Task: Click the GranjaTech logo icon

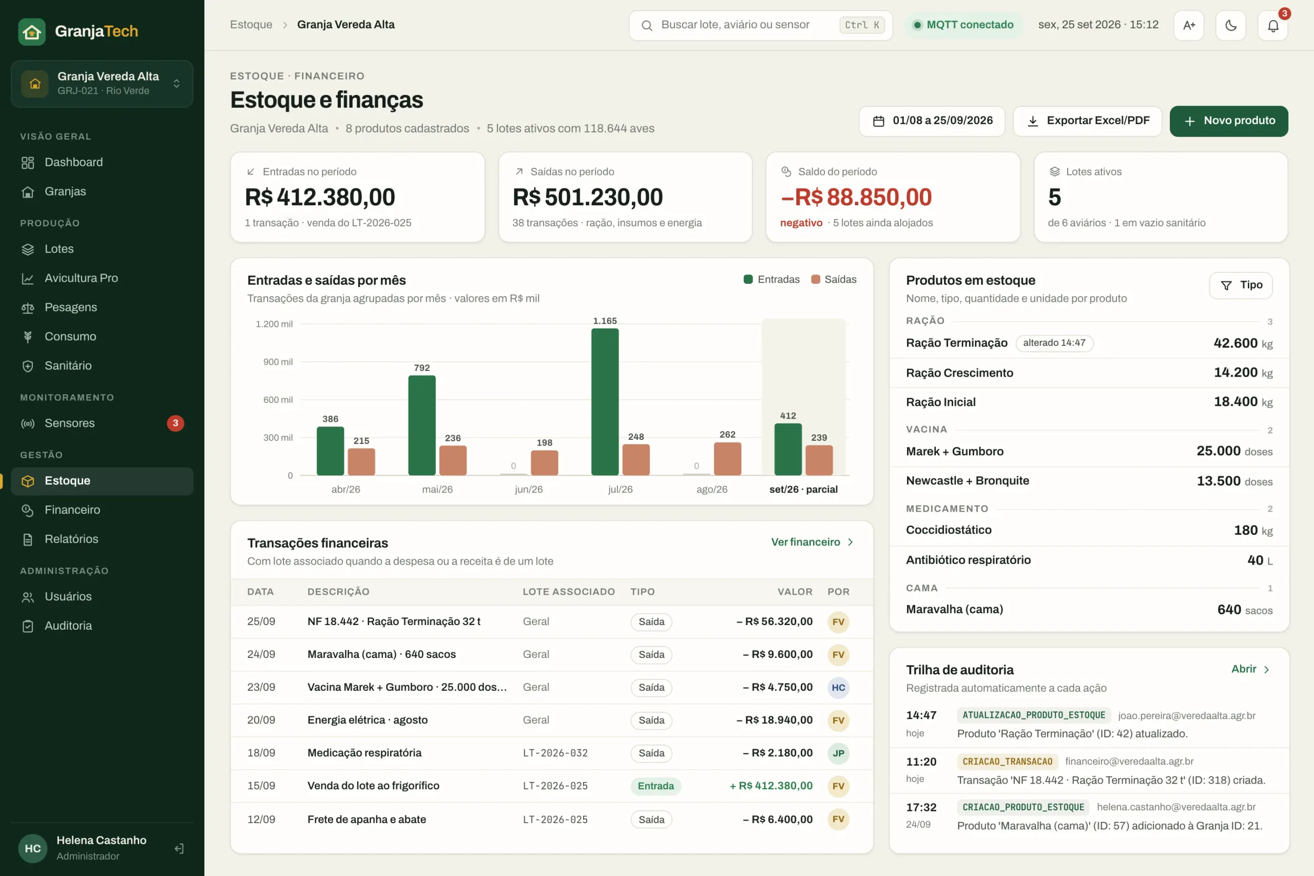Action: 32,31
